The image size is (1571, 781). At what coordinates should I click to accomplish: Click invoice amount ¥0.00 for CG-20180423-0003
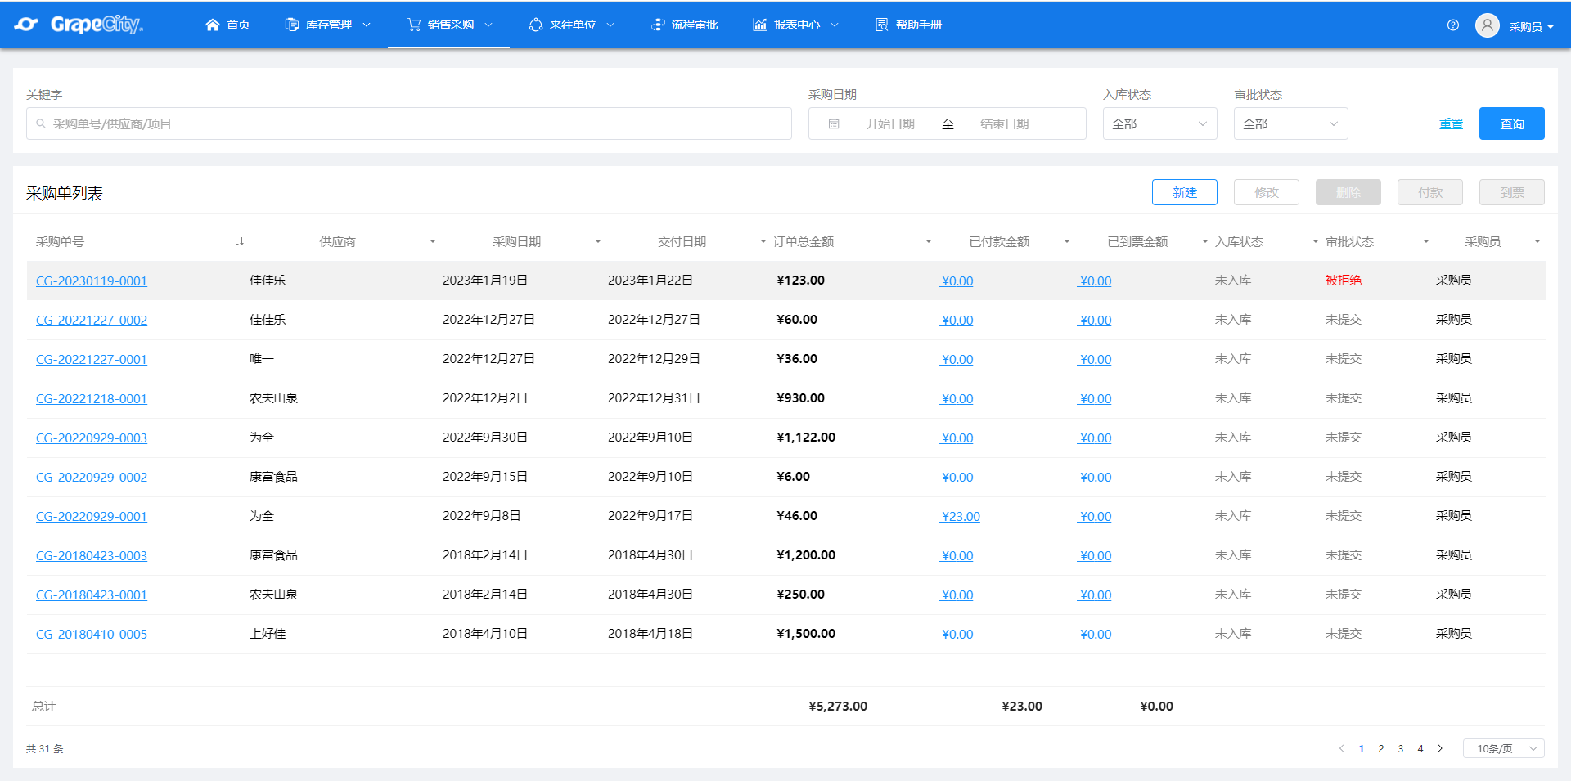[x=1095, y=555]
